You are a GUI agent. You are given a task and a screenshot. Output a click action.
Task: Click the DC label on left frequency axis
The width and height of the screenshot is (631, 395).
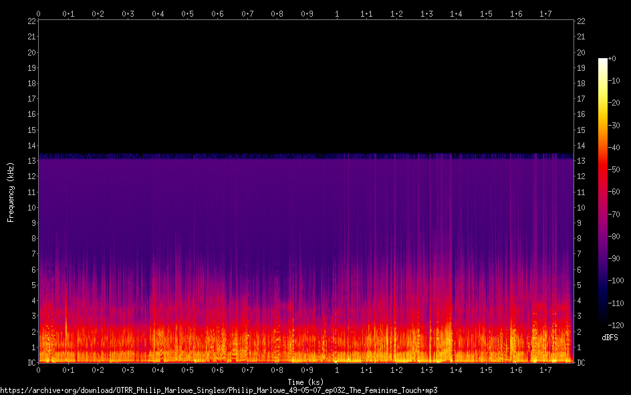(x=30, y=363)
